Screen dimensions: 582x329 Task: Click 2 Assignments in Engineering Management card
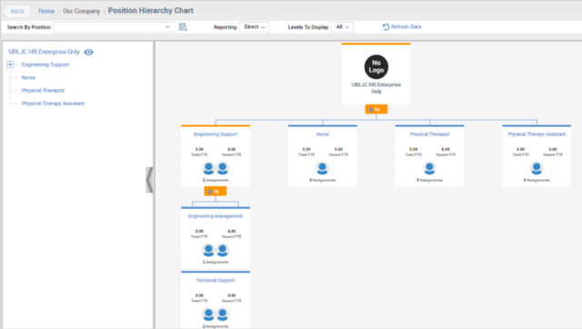[x=216, y=263]
